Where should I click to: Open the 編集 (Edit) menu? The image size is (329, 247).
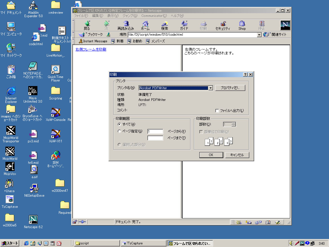click(98, 16)
